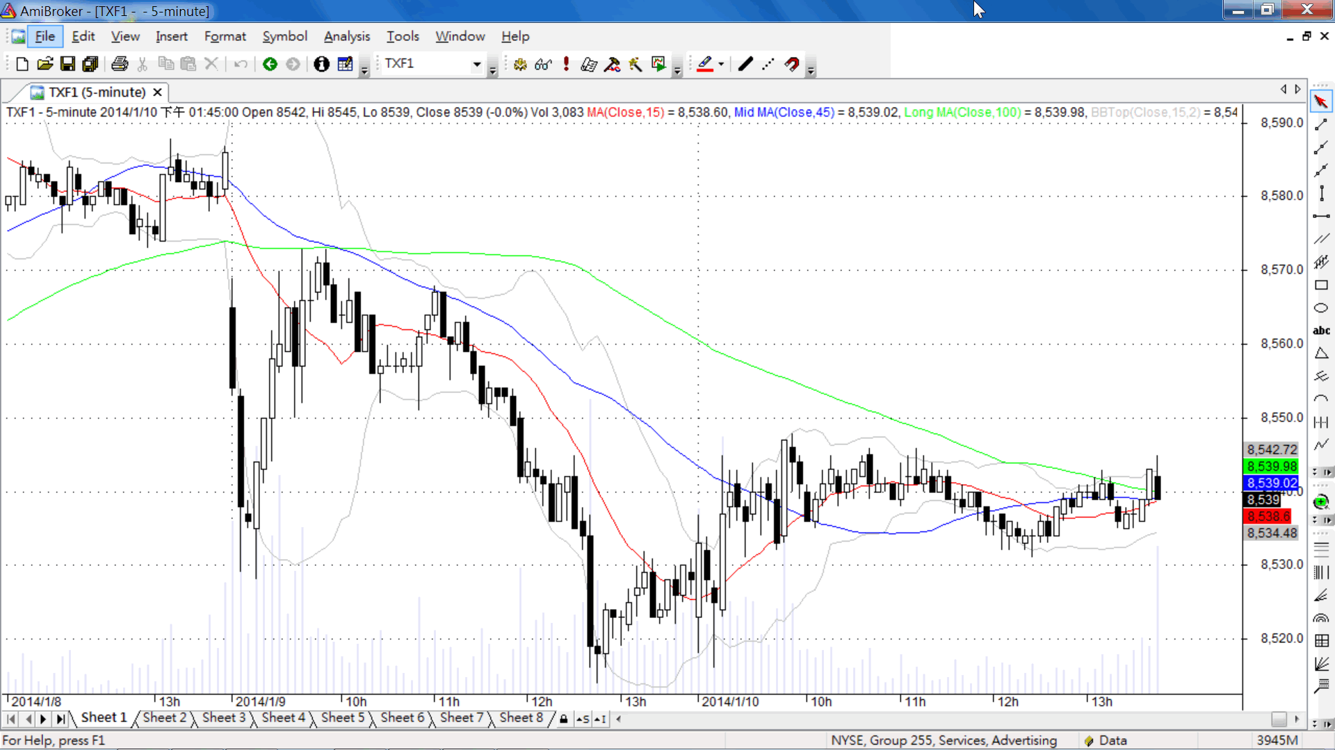1335x750 pixels.
Task: Open the symbol Information icon
Action: 321,64
